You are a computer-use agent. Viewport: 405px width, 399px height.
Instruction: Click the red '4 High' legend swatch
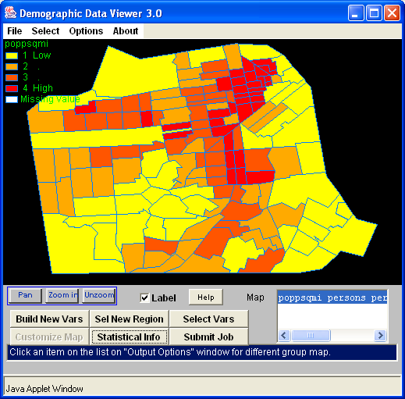tap(12, 88)
